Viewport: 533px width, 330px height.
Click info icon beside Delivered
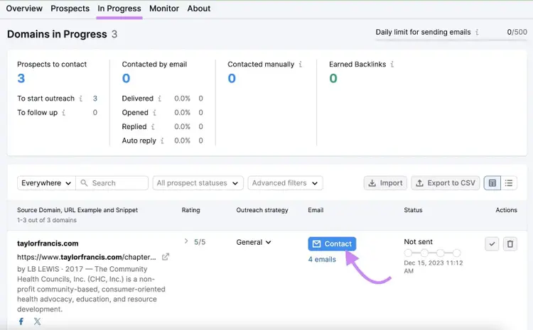pyautogui.click(x=159, y=99)
